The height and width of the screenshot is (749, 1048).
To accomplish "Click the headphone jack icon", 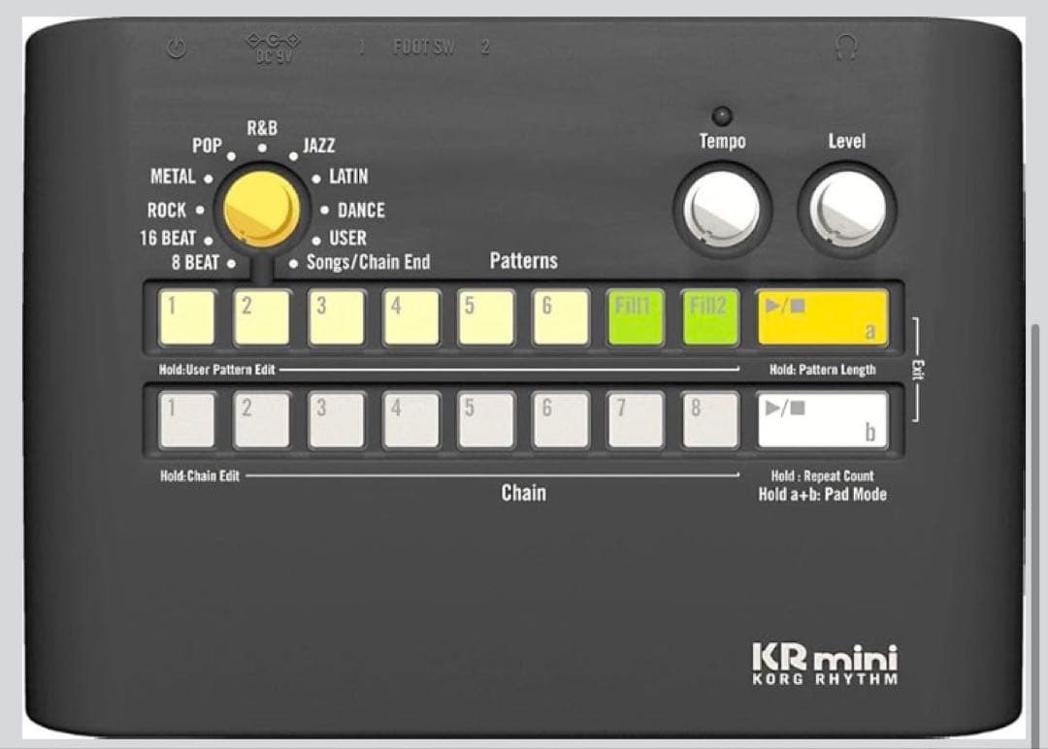I will [x=847, y=48].
